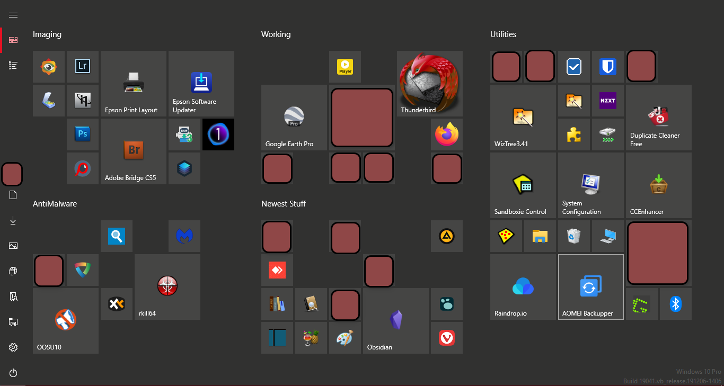Image resolution: width=724 pixels, height=386 pixels.
Task: Launch the Capture One numeral 1 tile
Action: (218, 134)
